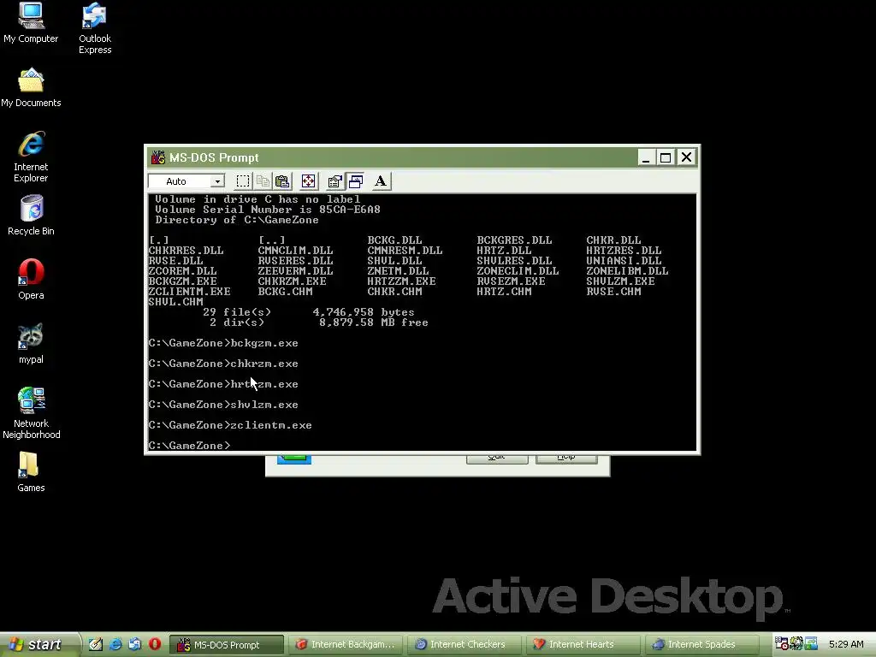The width and height of the screenshot is (876, 657).
Task: Click the first system tray icon
Action: click(782, 644)
